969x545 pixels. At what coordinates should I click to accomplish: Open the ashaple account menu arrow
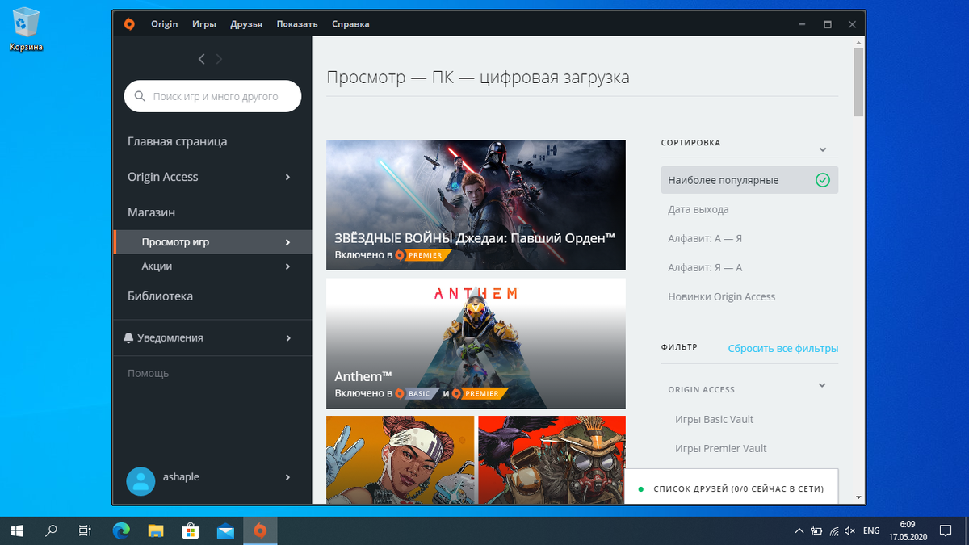tap(288, 477)
